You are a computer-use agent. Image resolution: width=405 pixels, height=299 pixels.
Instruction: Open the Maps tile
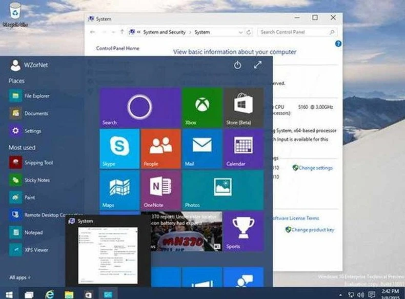tap(119, 189)
